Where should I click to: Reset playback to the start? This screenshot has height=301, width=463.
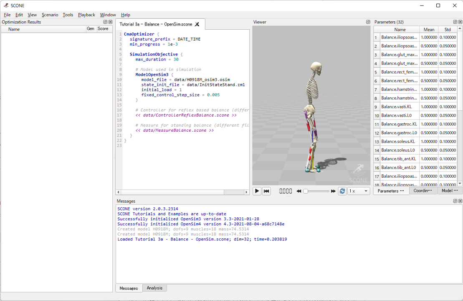pyautogui.click(x=266, y=191)
